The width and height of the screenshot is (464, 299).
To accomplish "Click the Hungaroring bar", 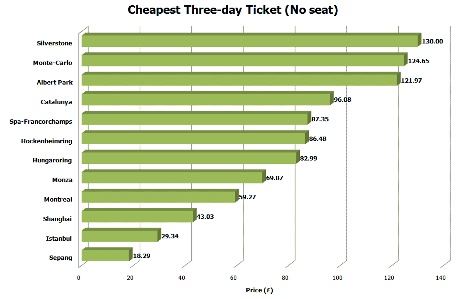I will click(189, 159).
